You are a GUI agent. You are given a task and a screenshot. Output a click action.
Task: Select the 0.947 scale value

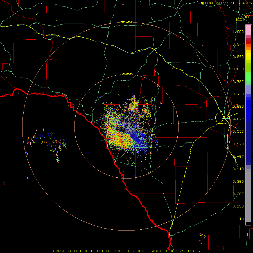[238, 44]
